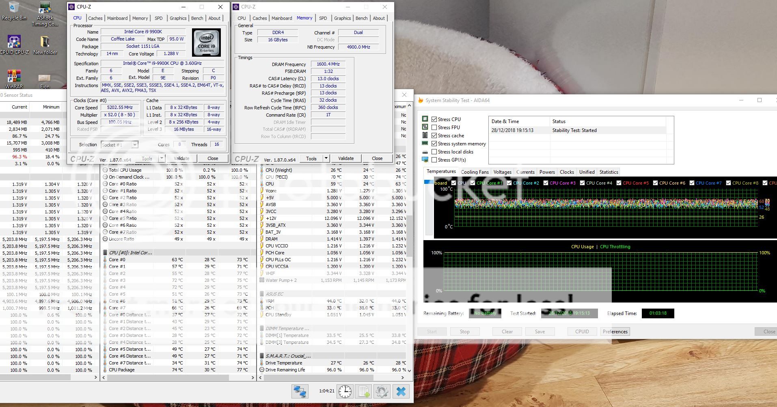This screenshot has height=407, width=777.
Task: Click the chip icon beside Stress cache
Action: [425, 135]
